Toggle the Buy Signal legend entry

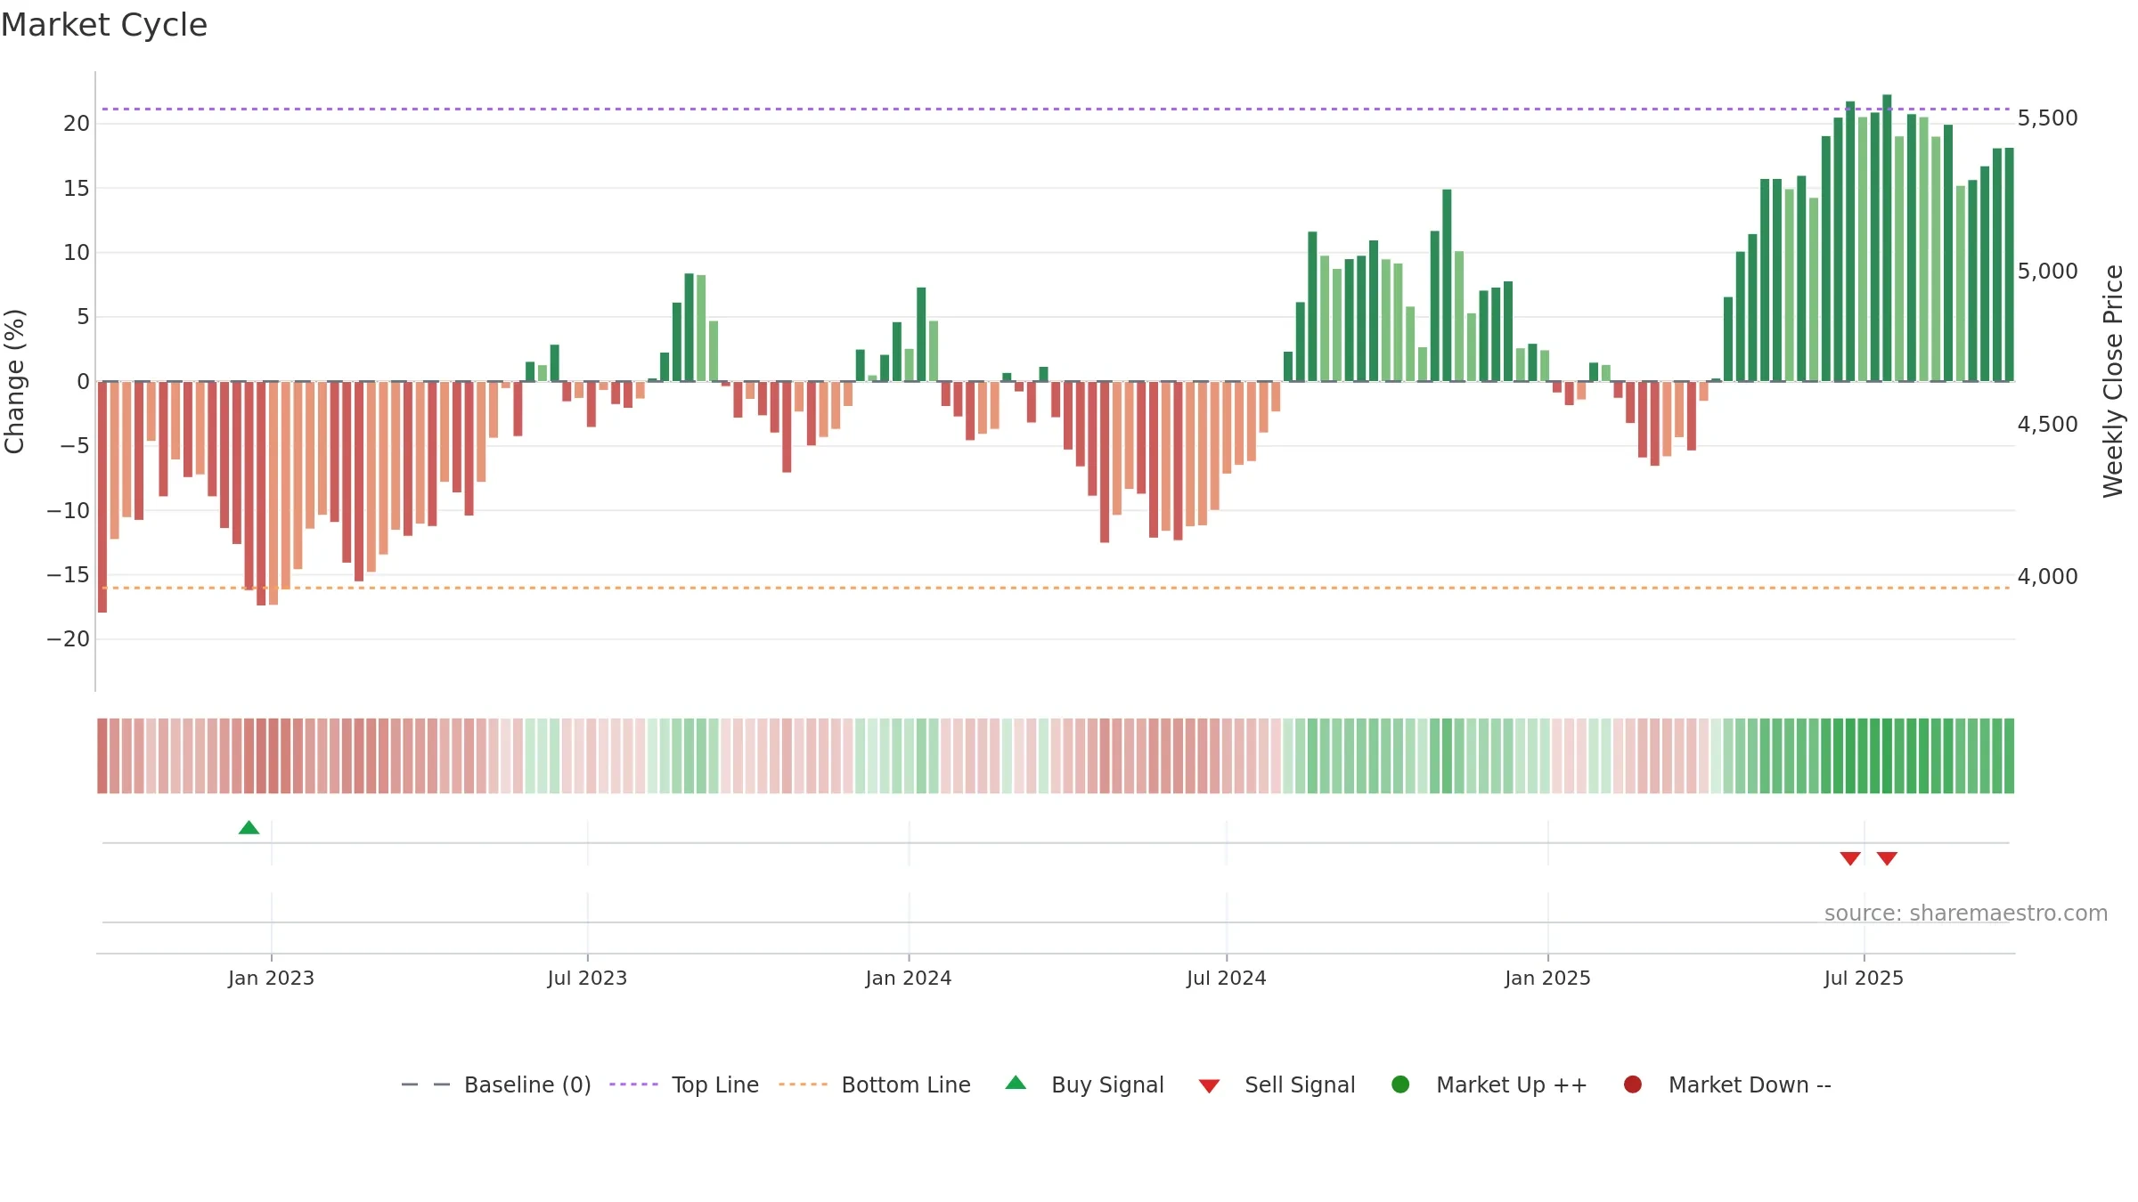tap(1084, 1084)
